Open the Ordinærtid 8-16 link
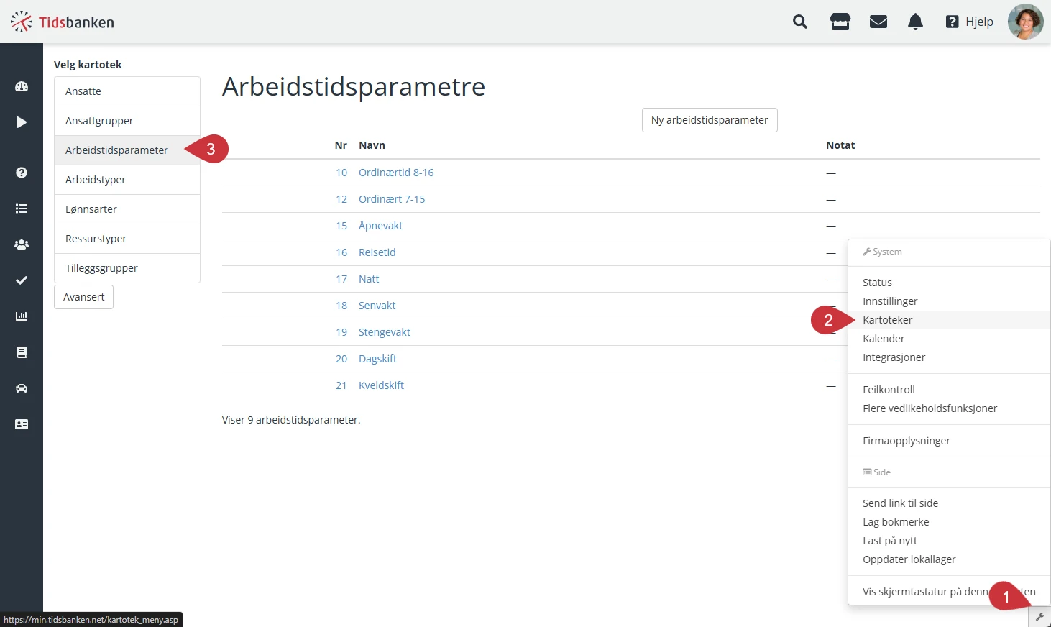Screen dimensions: 1051x627 pos(396,173)
